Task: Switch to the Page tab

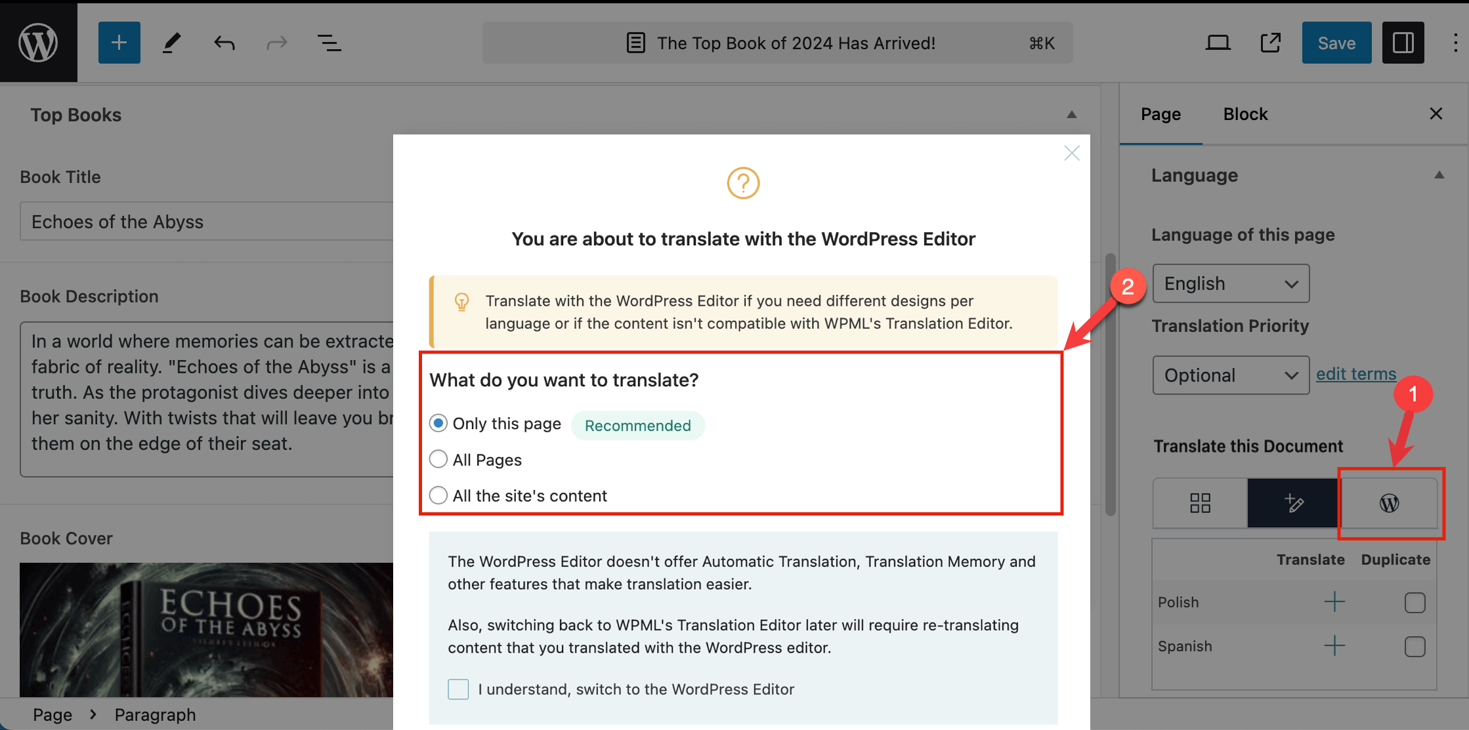Action: (1160, 114)
